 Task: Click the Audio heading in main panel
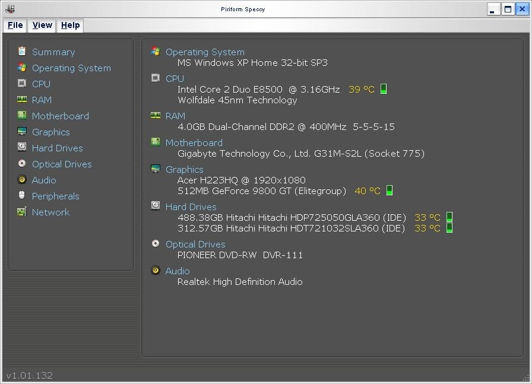coord(178,271)
